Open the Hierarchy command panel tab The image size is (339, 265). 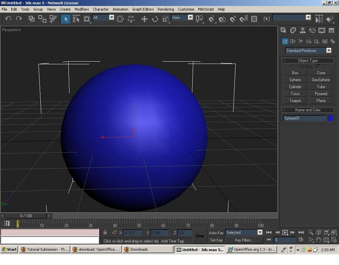click(x=303, y=30)
